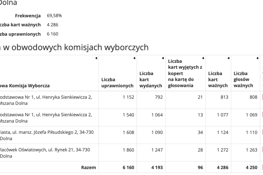Click the sort triangle on Liczba uprawnionych column

point(134,58)
